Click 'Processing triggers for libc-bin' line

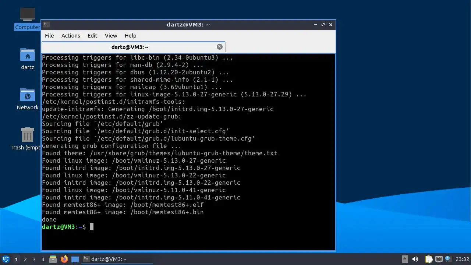pos(137,57)
